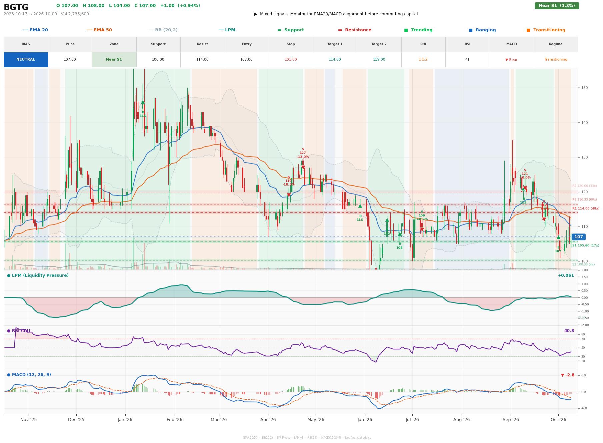The height and width of the screenshot is (443, 603).
Task: Select the R:R value 1:1.2
Action: 423,60
